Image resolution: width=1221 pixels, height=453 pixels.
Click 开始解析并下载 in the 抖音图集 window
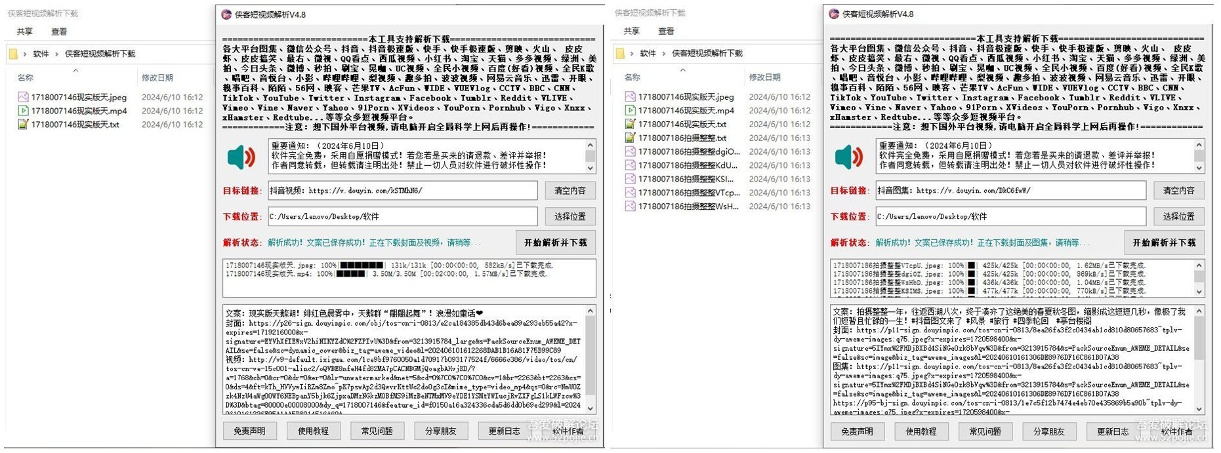(x=1165, y=242)
